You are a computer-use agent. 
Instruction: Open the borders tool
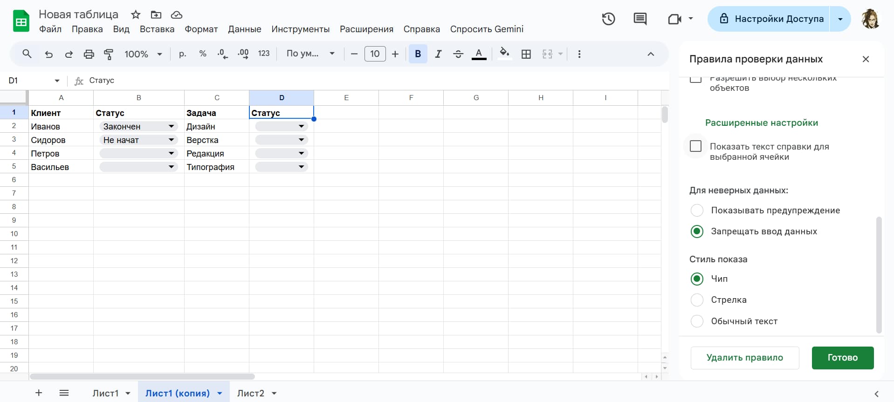pos(526,54)
